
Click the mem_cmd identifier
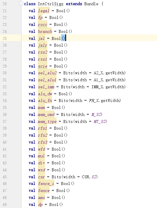46,114
